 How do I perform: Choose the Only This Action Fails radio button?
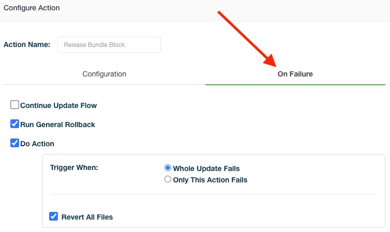[168, 180]
